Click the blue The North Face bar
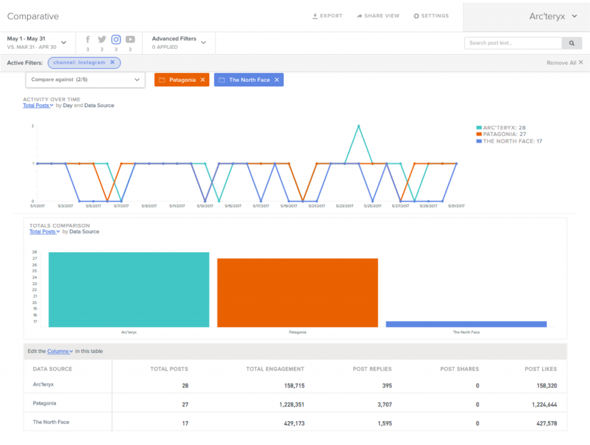Screen dimensions: 590x445 point(466,324)
